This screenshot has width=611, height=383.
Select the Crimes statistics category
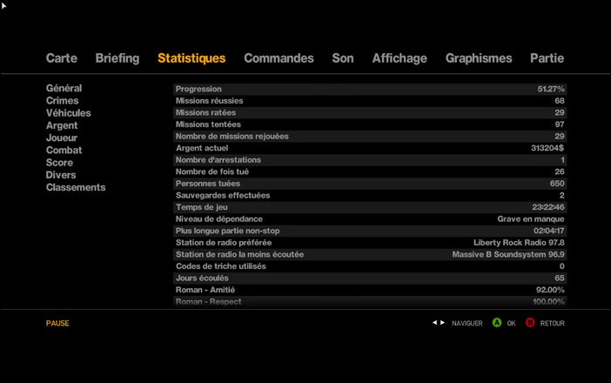pyautogui.click(x=63, y=100)
